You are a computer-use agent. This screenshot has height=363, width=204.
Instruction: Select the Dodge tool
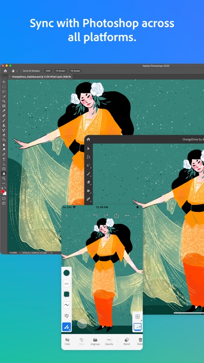pyautogui.click(x=4, y=150)
